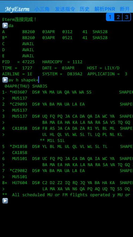Tap 解析PNR button
The width and height of the screenshot is (133, 237).
pyautogui.click(x=105, y=9)
